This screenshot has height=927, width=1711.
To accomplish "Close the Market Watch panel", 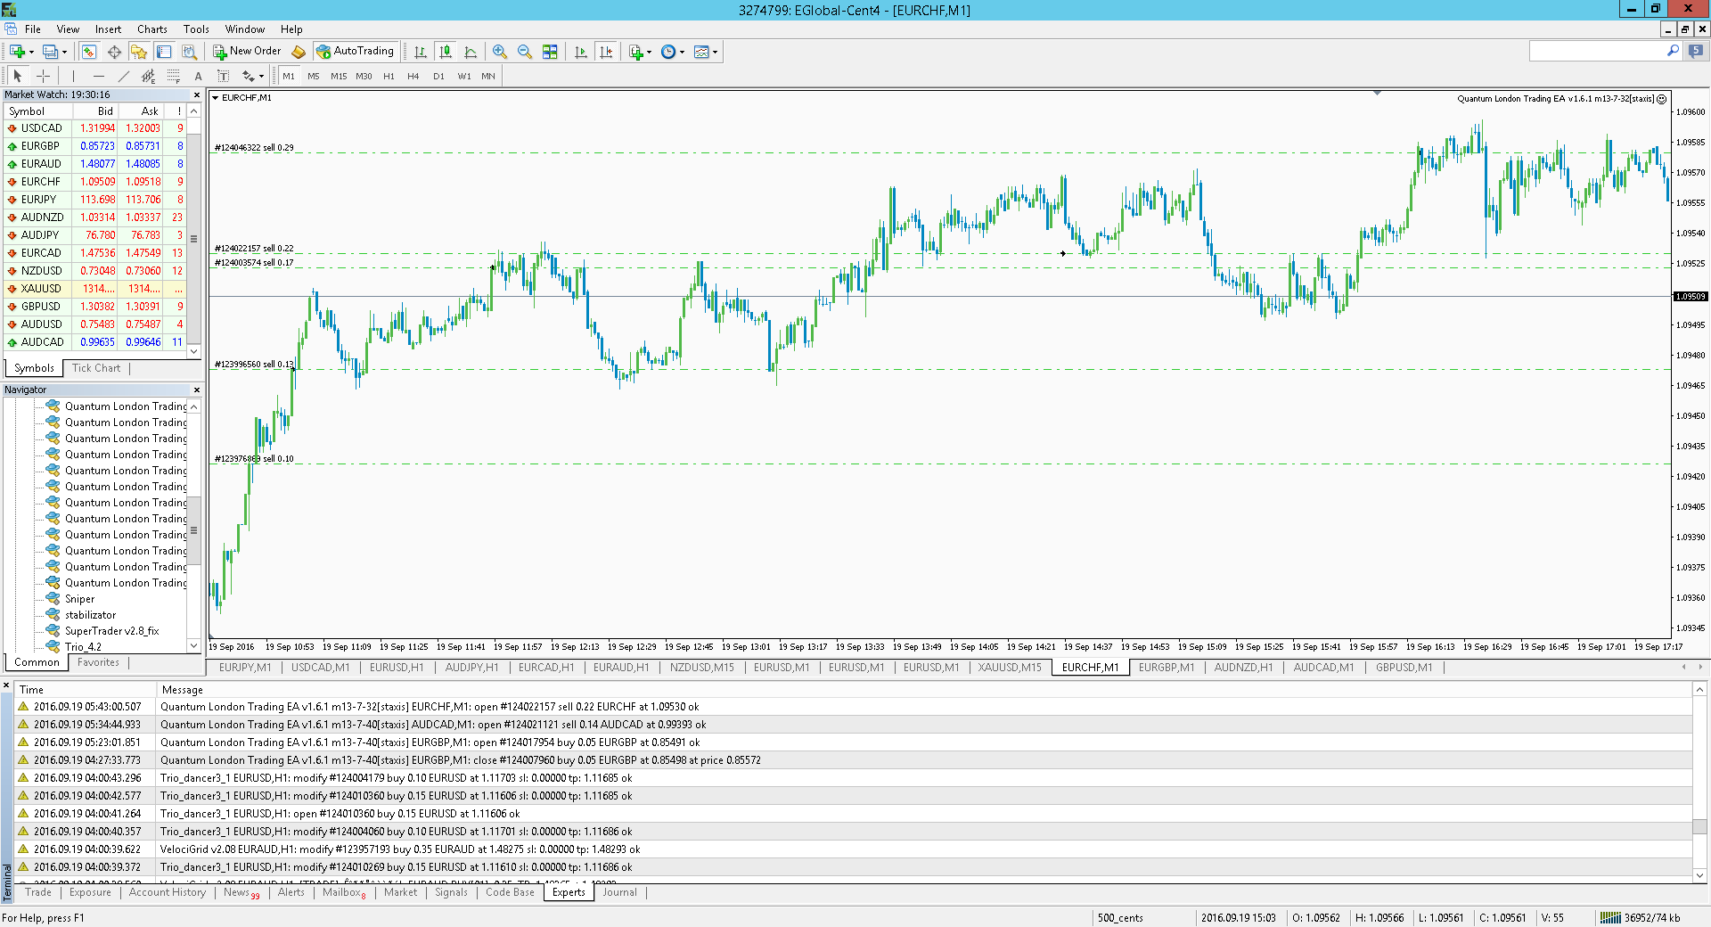I will tap(197, 94).
